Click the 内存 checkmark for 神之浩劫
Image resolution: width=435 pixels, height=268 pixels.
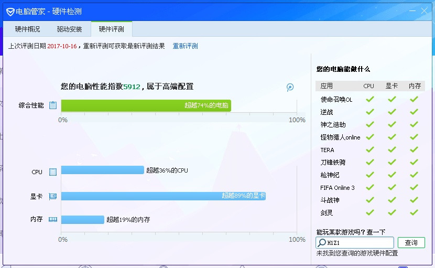pyautogui.click(x=414, y=124)
